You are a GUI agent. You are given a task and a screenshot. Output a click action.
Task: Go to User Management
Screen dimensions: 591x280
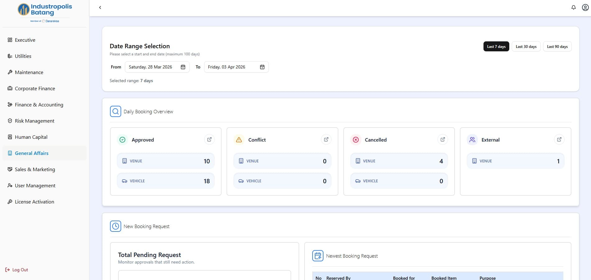click(44, 185)
